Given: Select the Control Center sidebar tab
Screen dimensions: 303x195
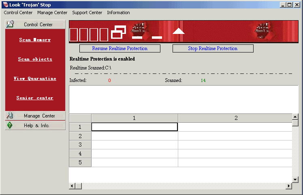Looking at the screenshot, I should pyautogui.click(x=35, y=25).
